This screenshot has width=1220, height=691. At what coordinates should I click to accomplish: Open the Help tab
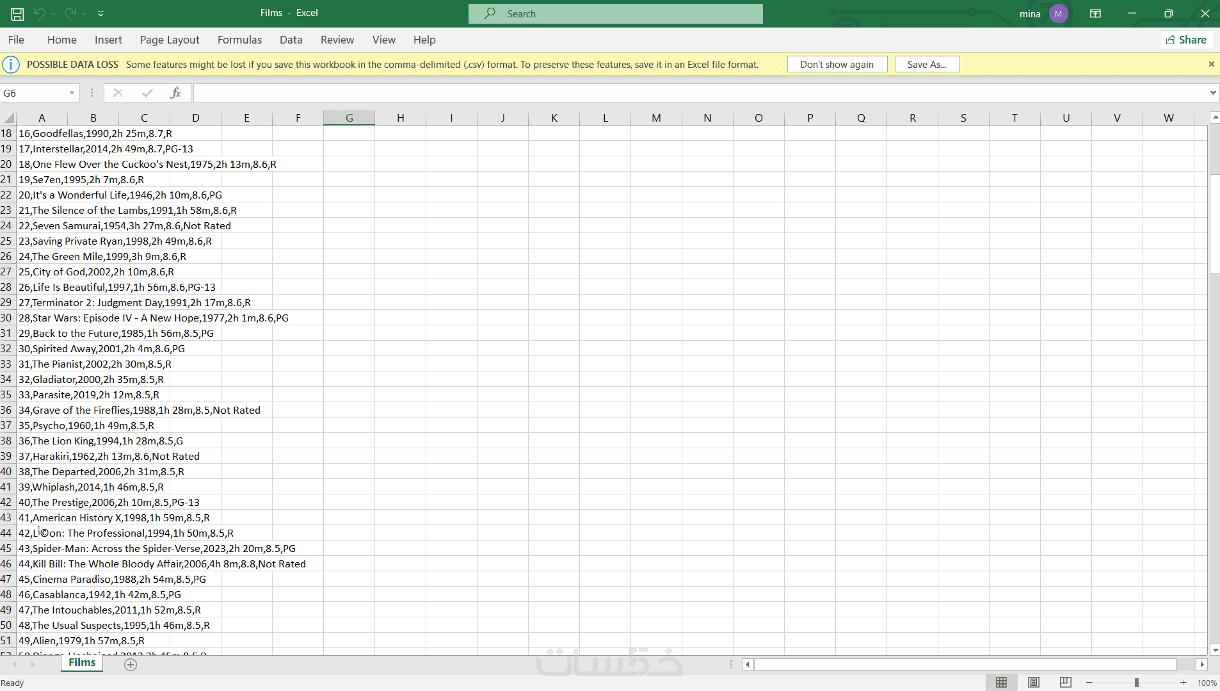pyautogui.click(x=424, y=40)
